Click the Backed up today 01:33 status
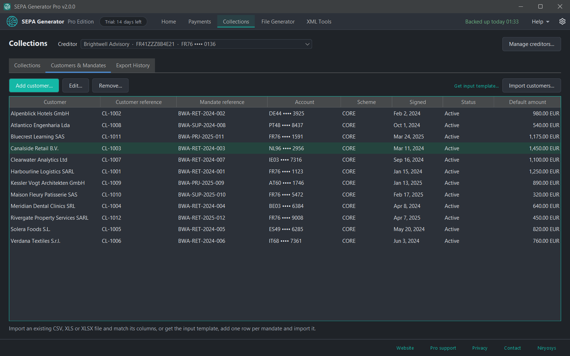 [492, 22]
